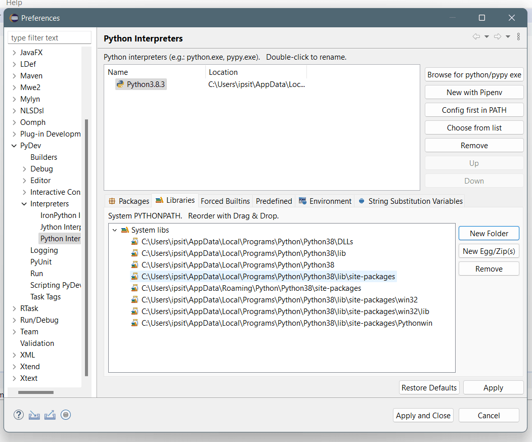The width and height of the screenshot is (532, 442).
Task: Expand the Run/Debug preferences node
Action: [x=14, y=320]
